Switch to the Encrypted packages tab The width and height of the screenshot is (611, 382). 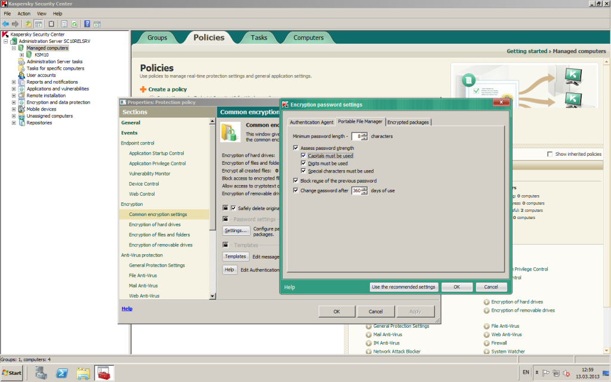tap(408, 122)
